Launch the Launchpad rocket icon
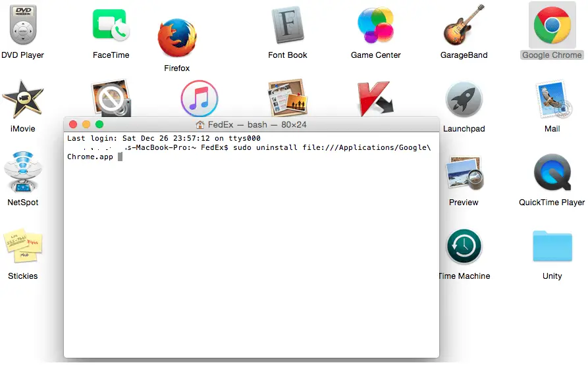Image resolution: width=588 pixels, height=365 pixels. pyautogui.click(x=464, y=99)
